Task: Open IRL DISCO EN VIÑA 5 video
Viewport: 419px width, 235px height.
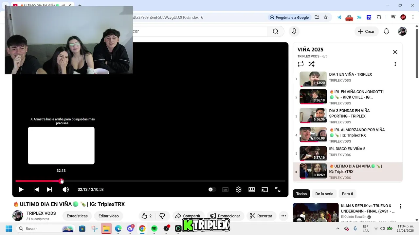Action: pos(348,153)
